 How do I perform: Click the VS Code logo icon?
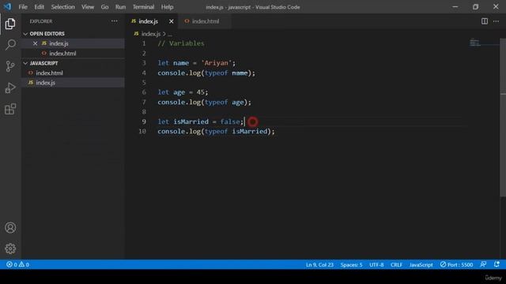pos(7,7)
